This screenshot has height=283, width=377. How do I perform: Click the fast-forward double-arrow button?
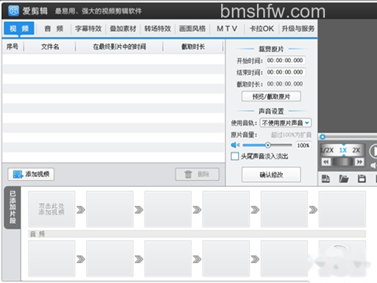click(x=359, y=162)
